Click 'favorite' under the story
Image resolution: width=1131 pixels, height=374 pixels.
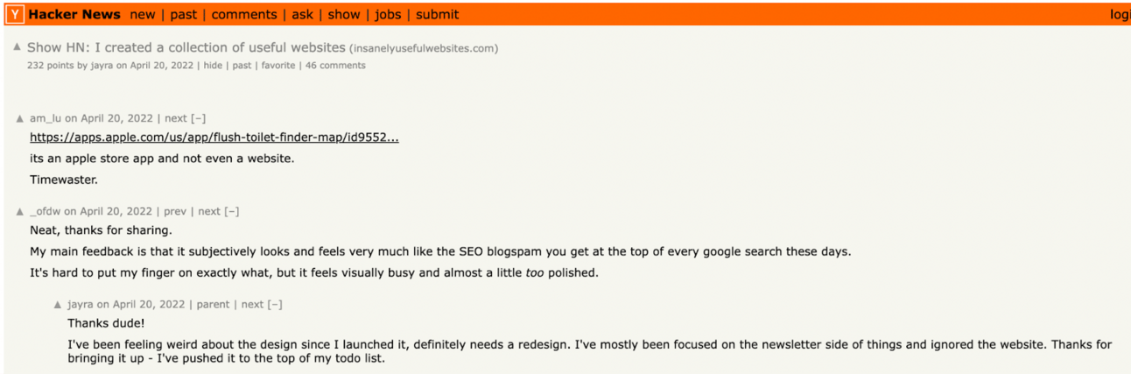pyautogui.click(x=278, y=66)
